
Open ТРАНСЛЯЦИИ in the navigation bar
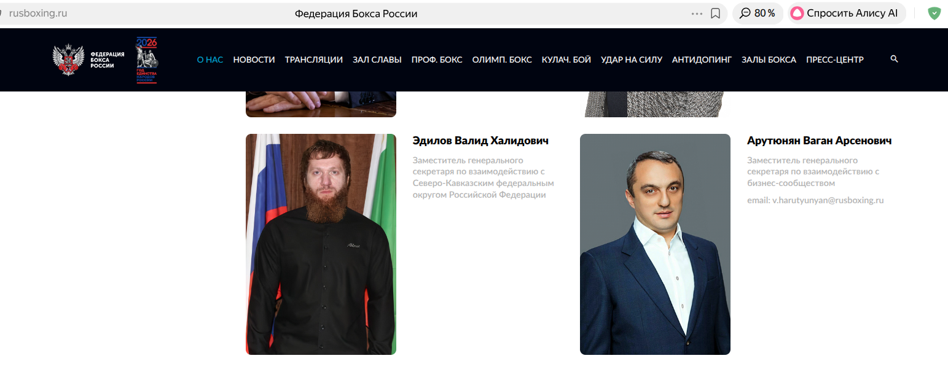(x=313, y=60)
